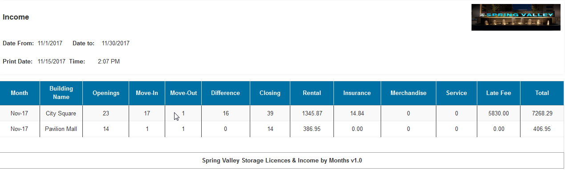Select the Rental column header
The height and width of the screenshot is (170, 565).
tap(312, 93)
